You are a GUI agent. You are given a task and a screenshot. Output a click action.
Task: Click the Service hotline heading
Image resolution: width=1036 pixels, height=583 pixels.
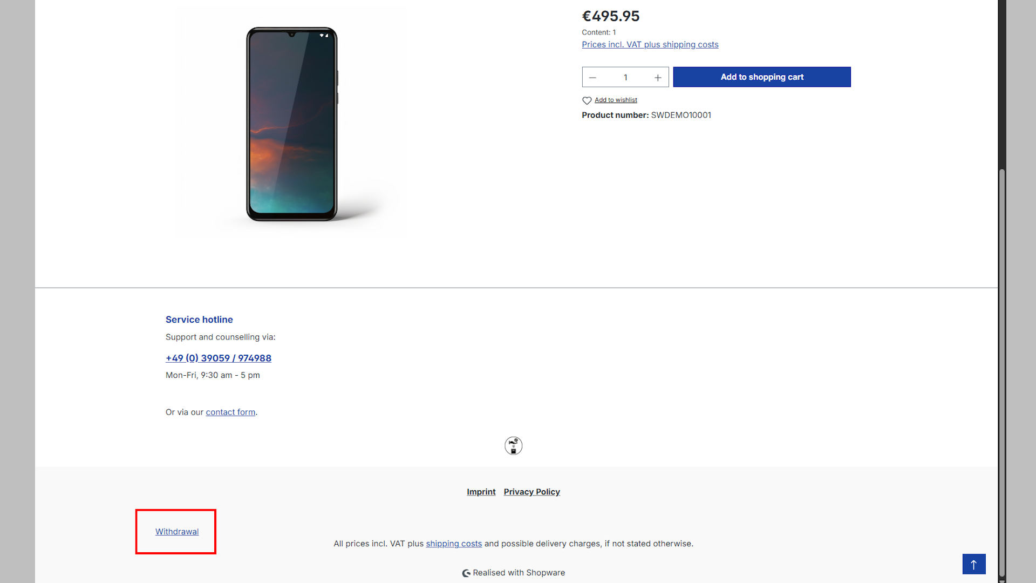[199, 320]
